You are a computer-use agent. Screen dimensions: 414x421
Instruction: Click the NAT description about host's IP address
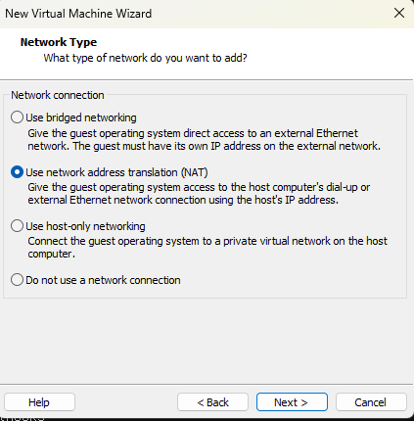[199, 194]
